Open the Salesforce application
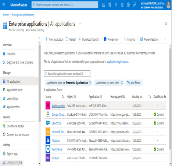The image size is (172, 167). [56, 123]
